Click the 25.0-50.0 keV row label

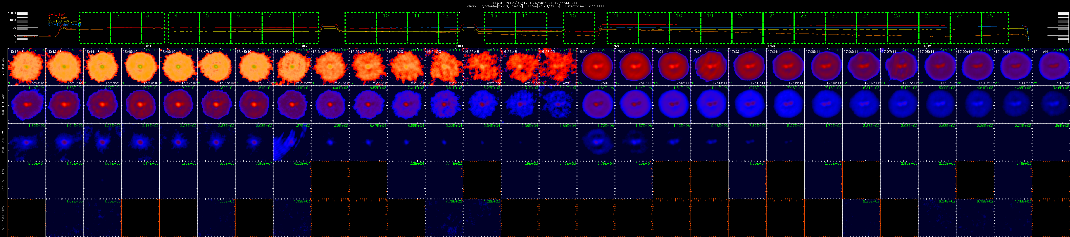tap(3, 180)
